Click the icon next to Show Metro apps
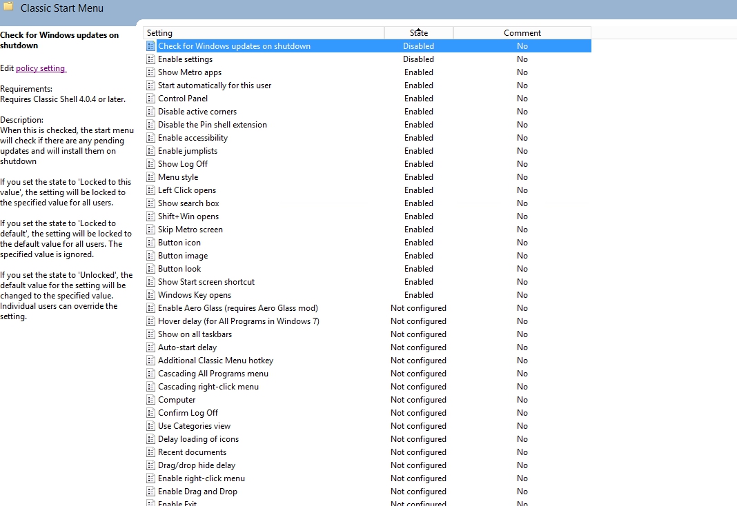 [x=151, y=72]
